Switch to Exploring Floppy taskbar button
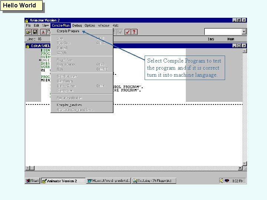267x200 pixels. tap(154, 181)
